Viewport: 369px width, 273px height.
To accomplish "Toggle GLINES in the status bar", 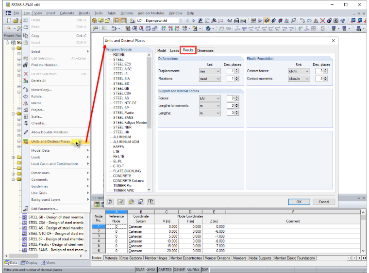I will [193, 270].
